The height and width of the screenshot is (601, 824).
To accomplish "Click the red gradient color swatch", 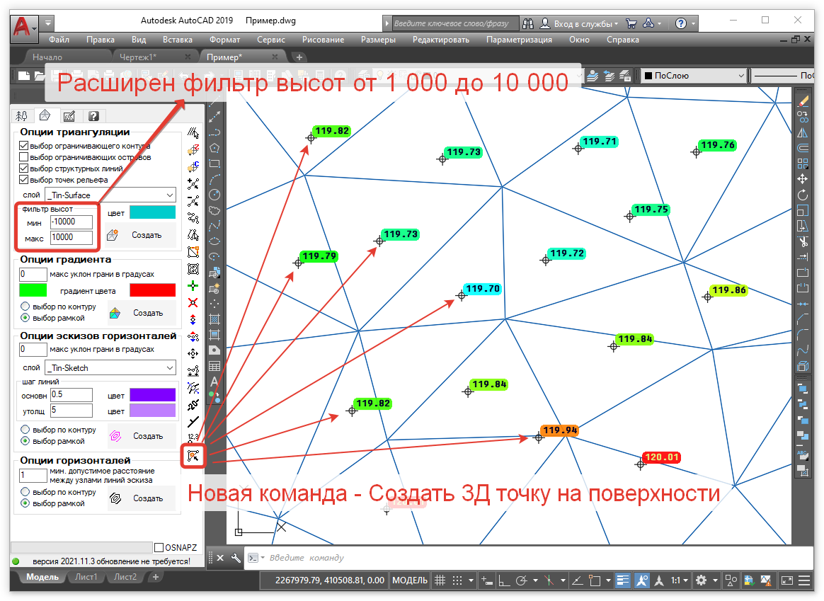I will [152, 290].
